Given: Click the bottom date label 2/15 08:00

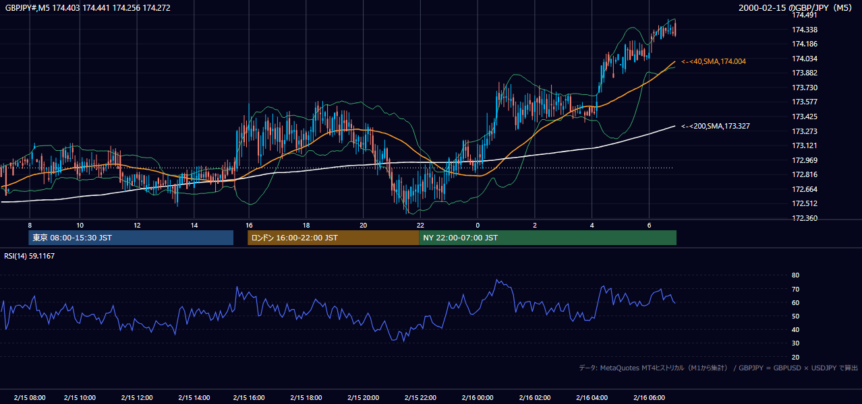Looking at the screenshot, I should pyautogui.click(x=30, y=398).
